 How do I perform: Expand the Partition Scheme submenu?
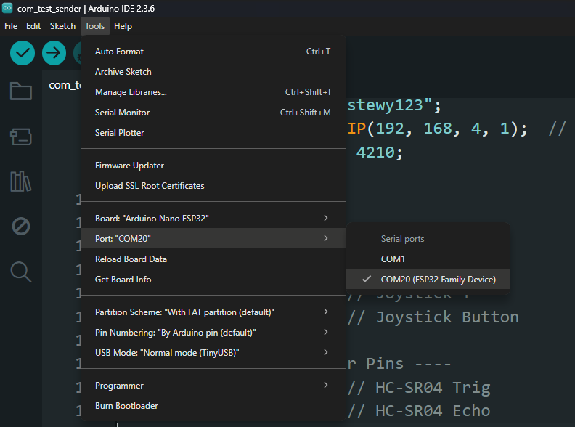pos(213,312)
